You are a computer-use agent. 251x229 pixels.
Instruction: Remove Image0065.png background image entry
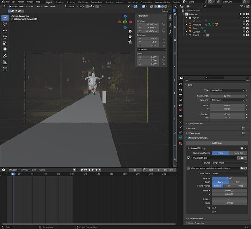[245, 148]
